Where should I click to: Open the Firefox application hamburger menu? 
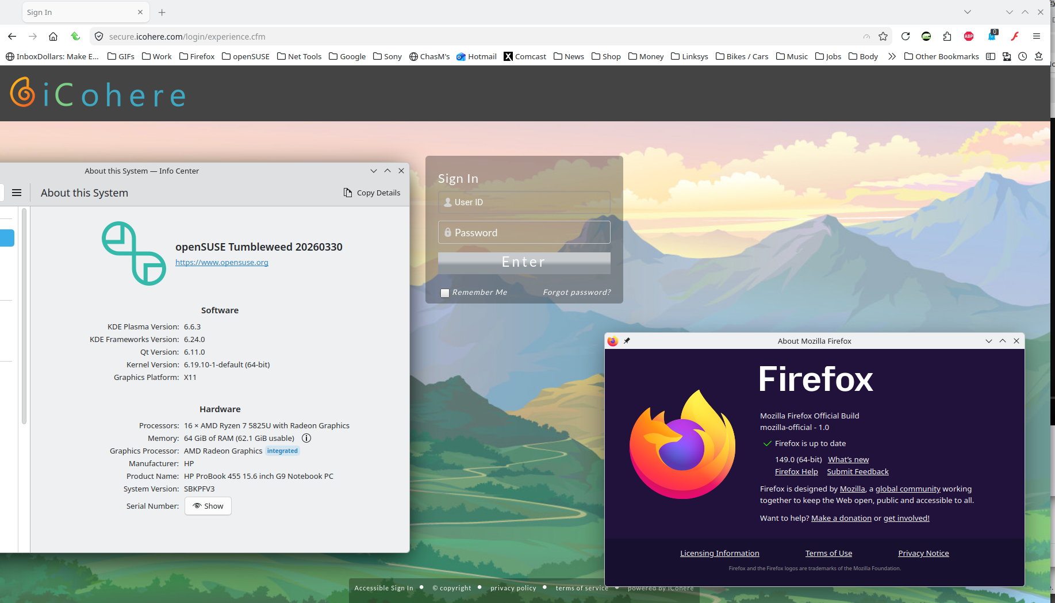1037,36
